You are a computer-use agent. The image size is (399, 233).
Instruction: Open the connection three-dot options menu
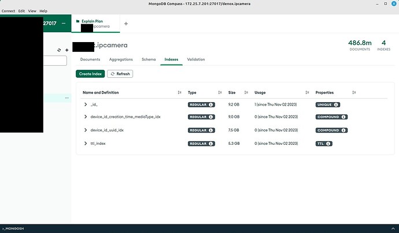pos(64,24)
